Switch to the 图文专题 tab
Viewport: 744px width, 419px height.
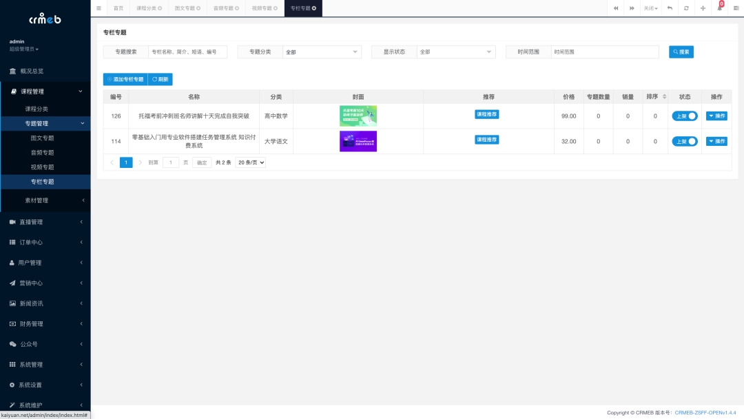click(185, 8)
